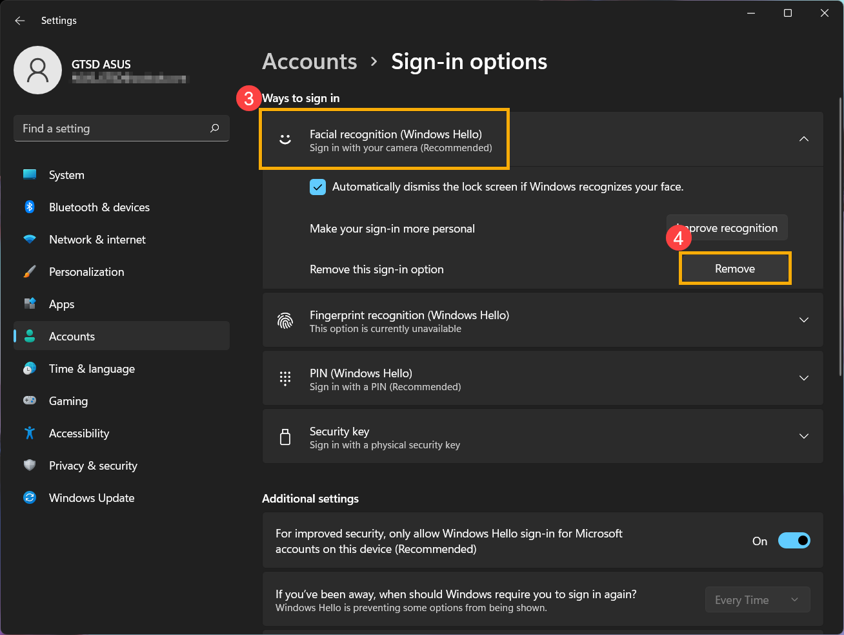Image resolution: width=844 pixels, height=635 pixels.
Task: Click PIN (Windows Hello) title
Action: [361, 373]
